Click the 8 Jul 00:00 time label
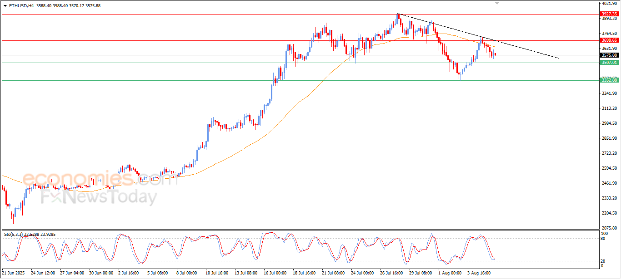The width and height of the screenshot is (621, 279). (188, 273)
